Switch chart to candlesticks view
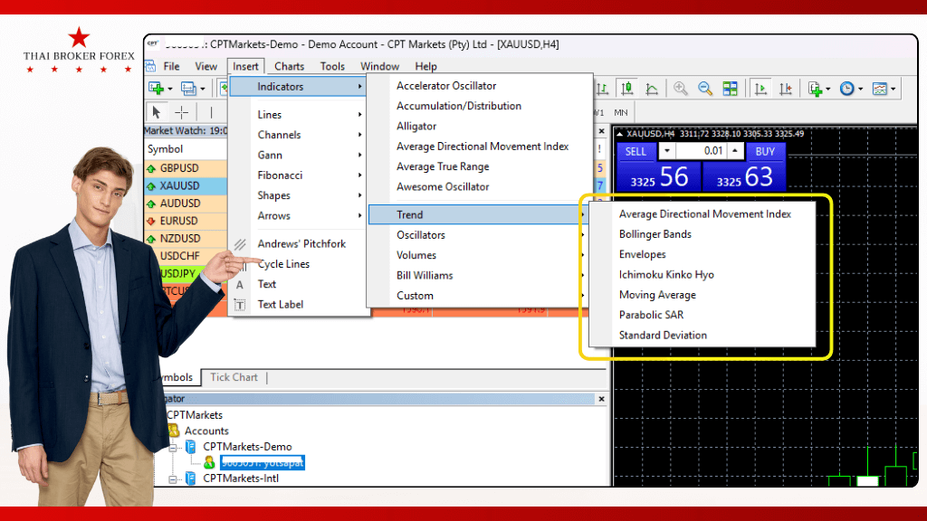 pos(627,89)
